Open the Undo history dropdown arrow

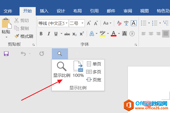pyautogui.click(x=30, y=53)
